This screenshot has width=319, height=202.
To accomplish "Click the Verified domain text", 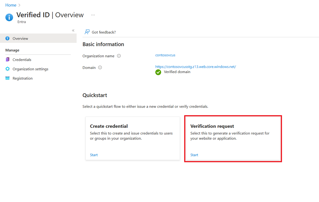I will click(177, 72).
